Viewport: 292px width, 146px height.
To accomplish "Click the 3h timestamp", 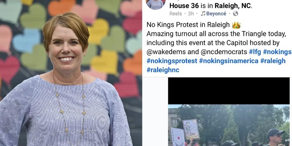I will click(191, 14).
